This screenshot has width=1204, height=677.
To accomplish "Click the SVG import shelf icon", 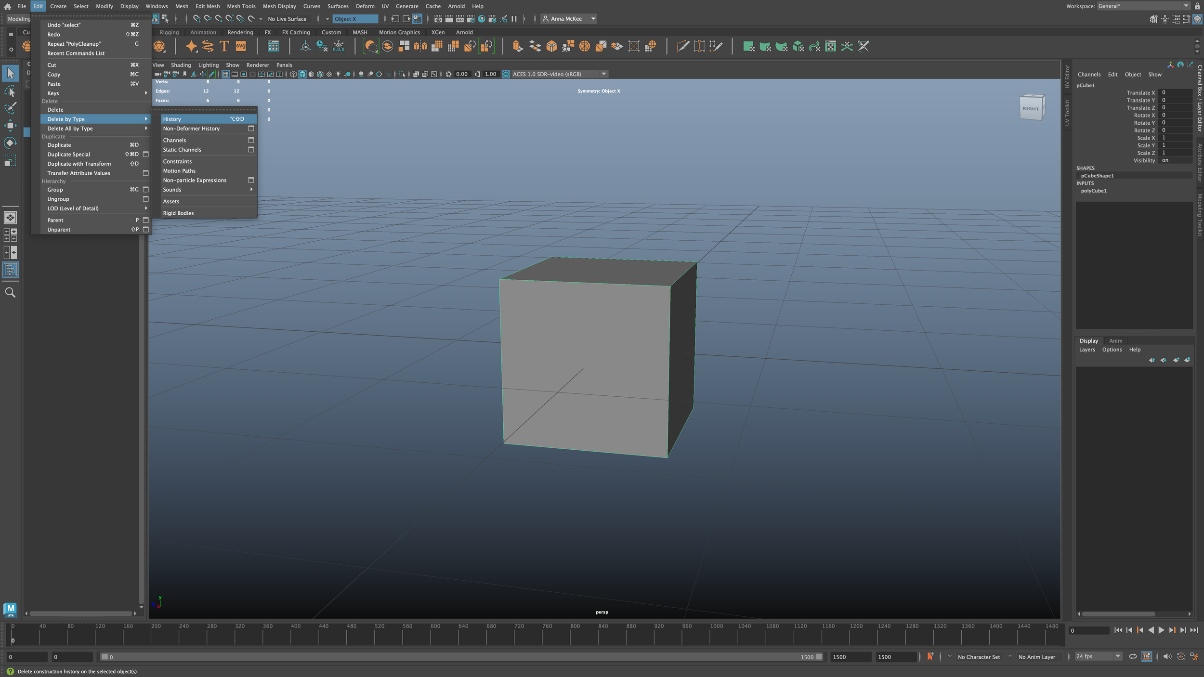I will pyautogui.click(x=240, y=46).
